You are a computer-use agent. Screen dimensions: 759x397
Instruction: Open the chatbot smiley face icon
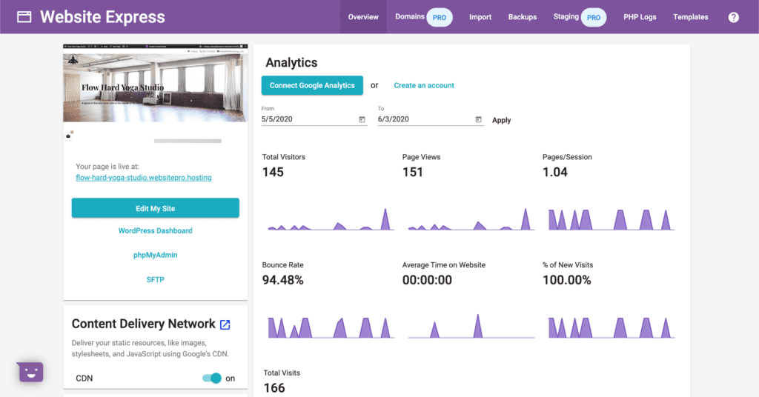(30, 372)
